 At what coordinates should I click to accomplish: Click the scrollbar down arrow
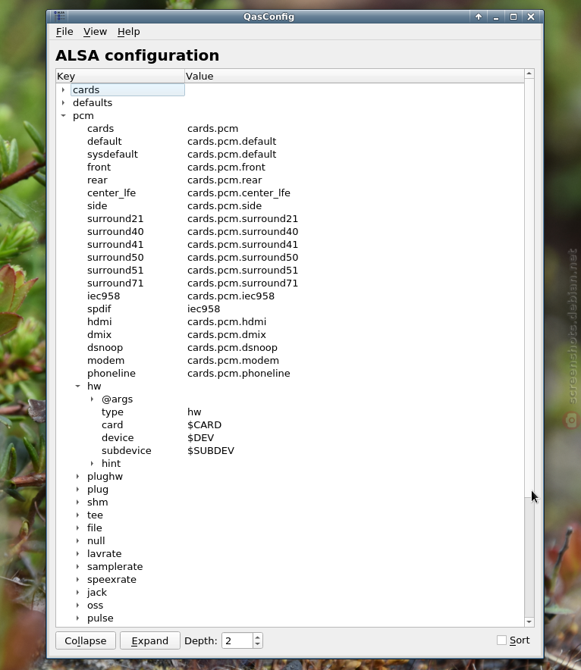(529, 621)
